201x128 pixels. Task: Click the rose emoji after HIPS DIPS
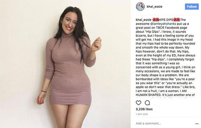click(177, 20)
